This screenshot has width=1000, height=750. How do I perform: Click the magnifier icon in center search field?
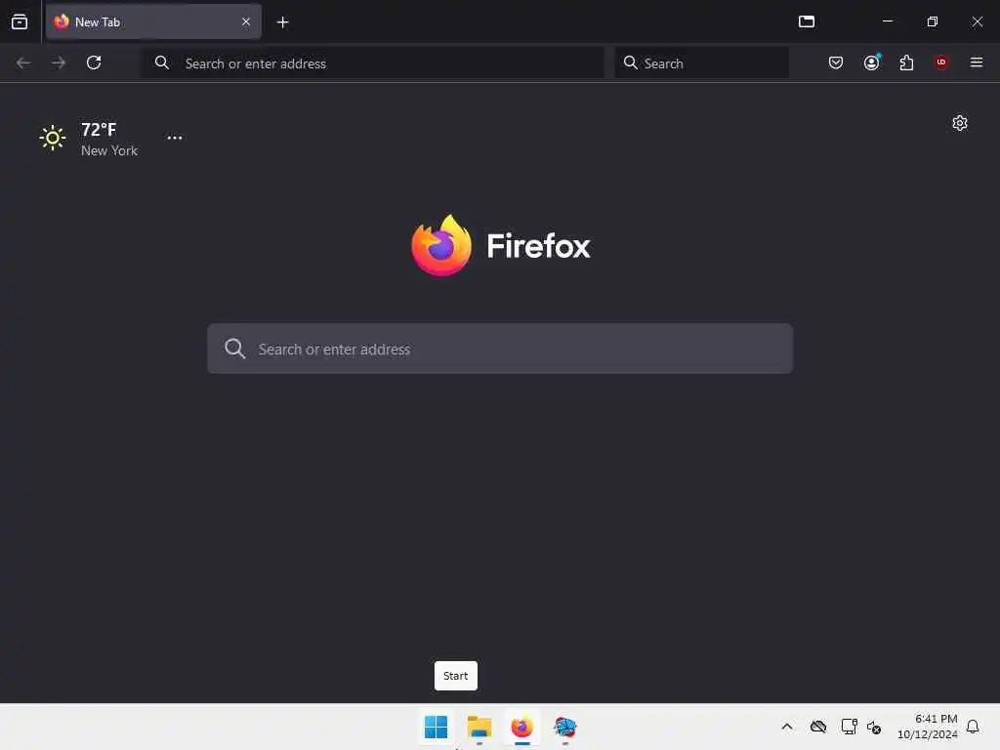point(234,349)
